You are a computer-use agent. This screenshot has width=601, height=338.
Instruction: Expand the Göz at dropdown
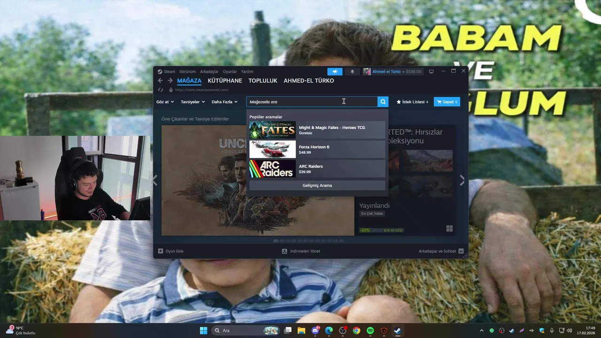[x=165, y=102]
